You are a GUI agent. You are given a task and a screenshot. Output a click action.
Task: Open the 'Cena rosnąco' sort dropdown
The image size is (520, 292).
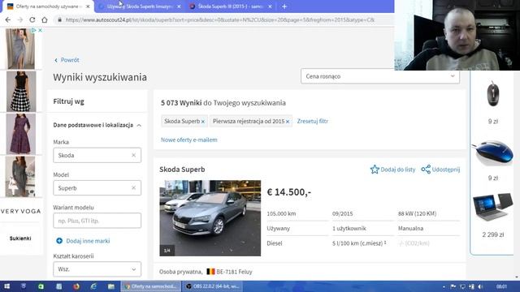[380, 76]
